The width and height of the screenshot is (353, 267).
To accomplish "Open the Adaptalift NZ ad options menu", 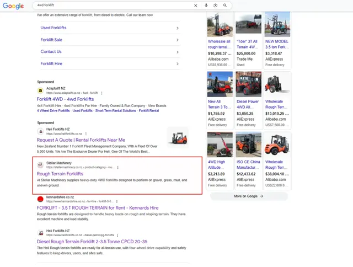I will [101, 93].
